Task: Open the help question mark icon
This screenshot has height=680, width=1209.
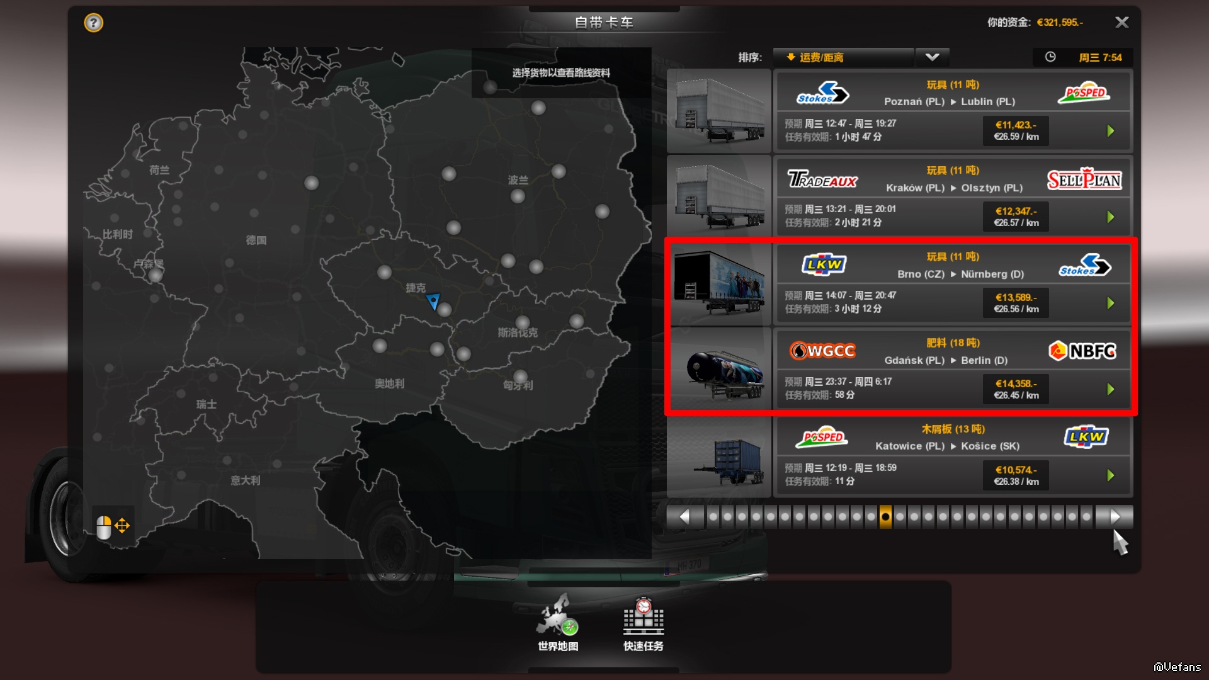Action: [x=93, y=23]
